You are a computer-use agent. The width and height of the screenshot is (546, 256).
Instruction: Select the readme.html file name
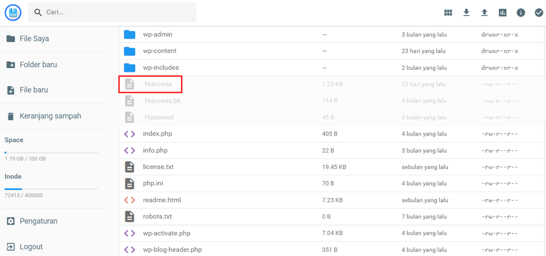pos(162,201)
